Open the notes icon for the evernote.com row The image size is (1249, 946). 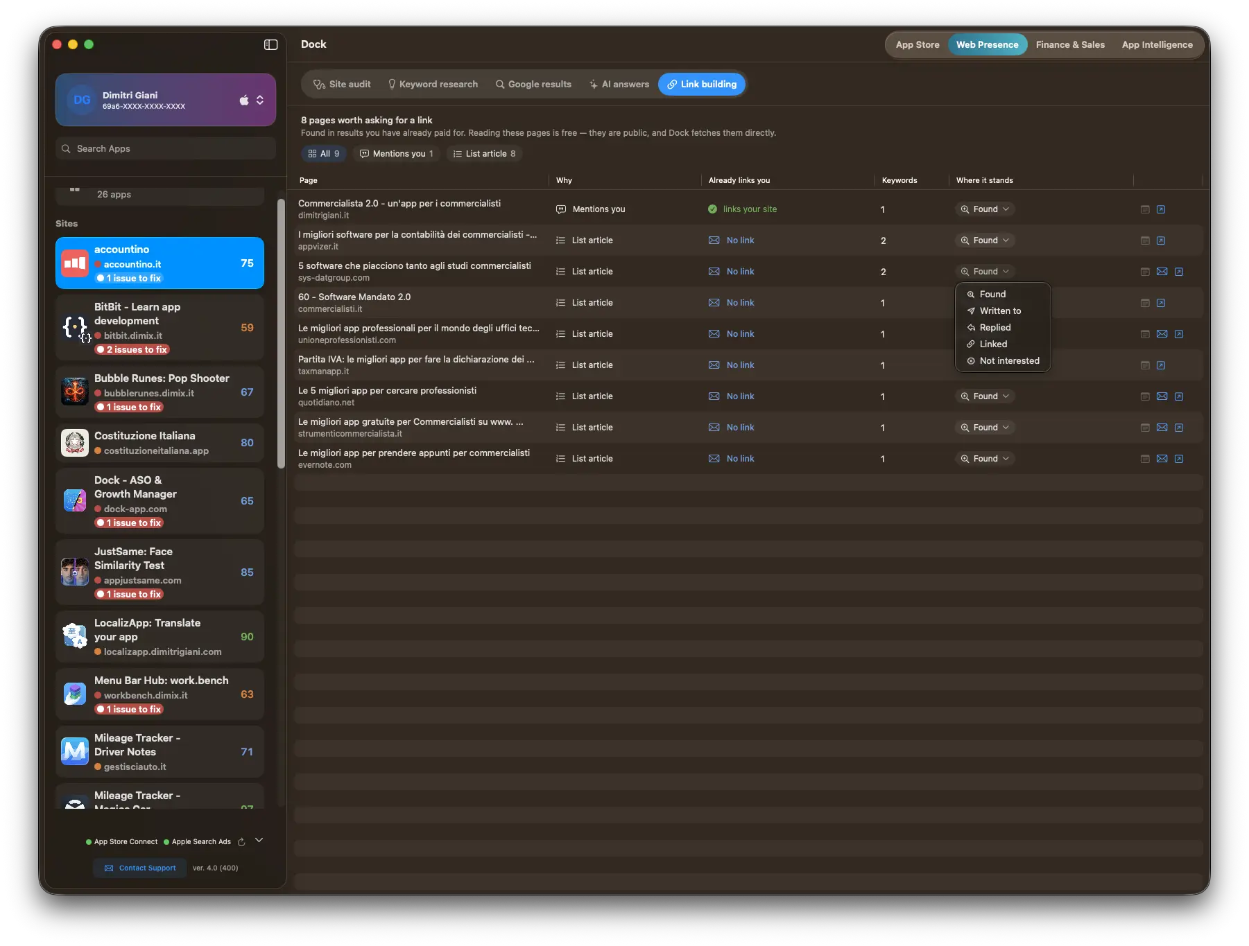click(1145, 459)
